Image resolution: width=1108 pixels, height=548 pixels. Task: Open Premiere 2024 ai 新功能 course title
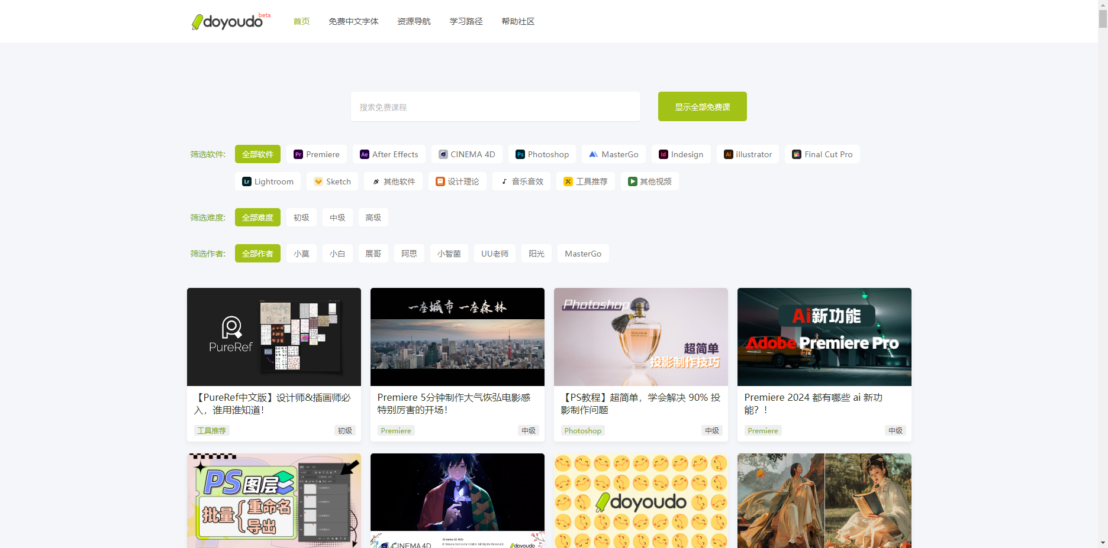pos(813,404)
